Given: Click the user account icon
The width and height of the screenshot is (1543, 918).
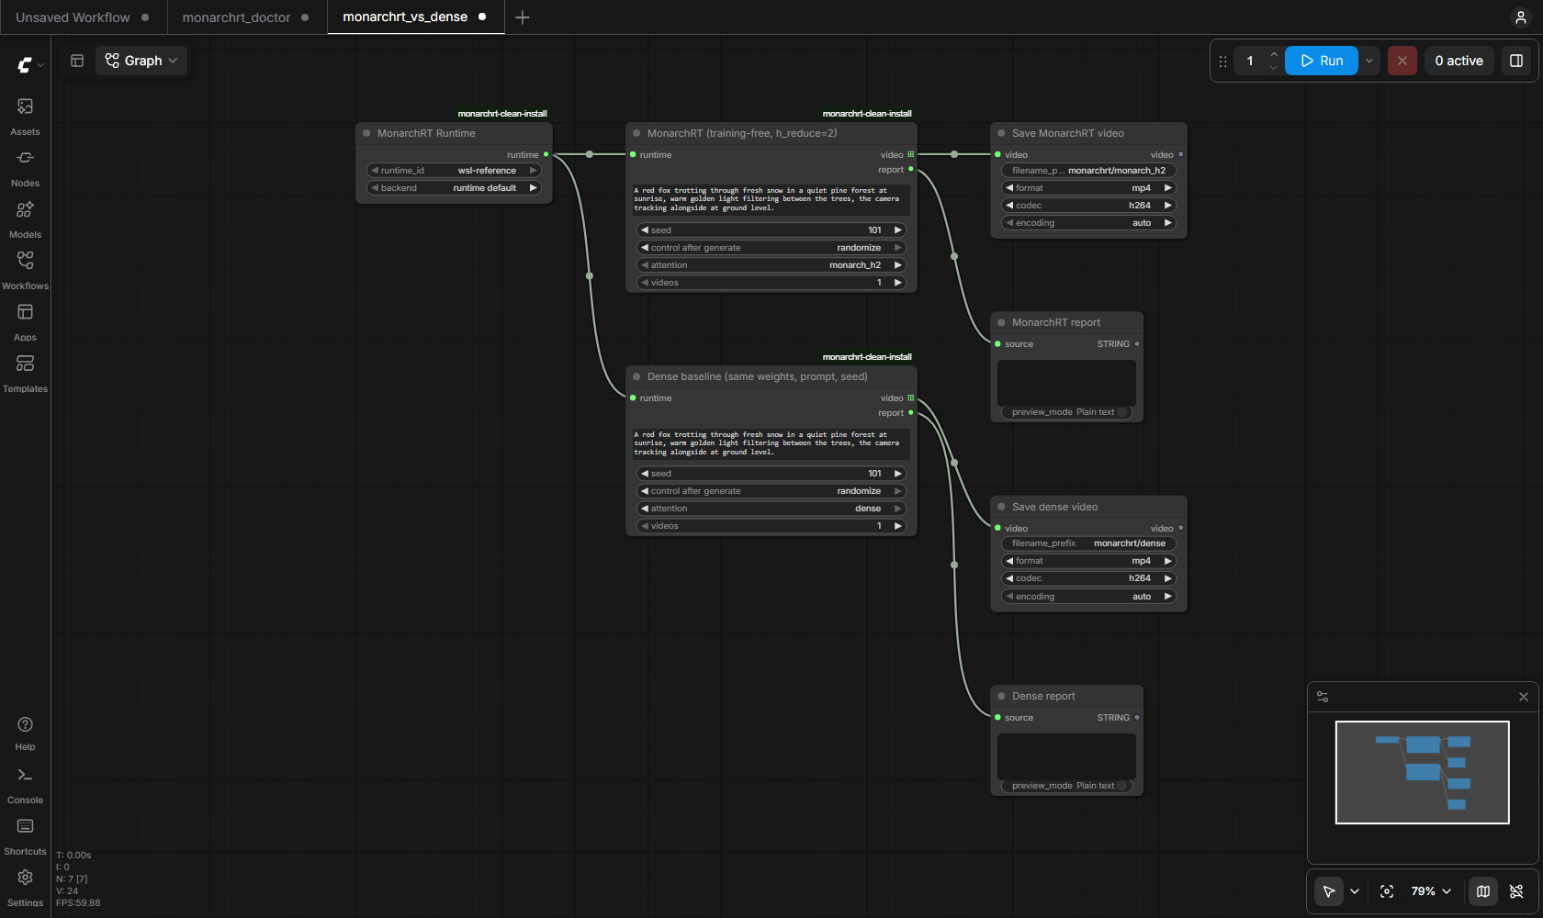Looking at the screenshot, I should click(1521, 17).
